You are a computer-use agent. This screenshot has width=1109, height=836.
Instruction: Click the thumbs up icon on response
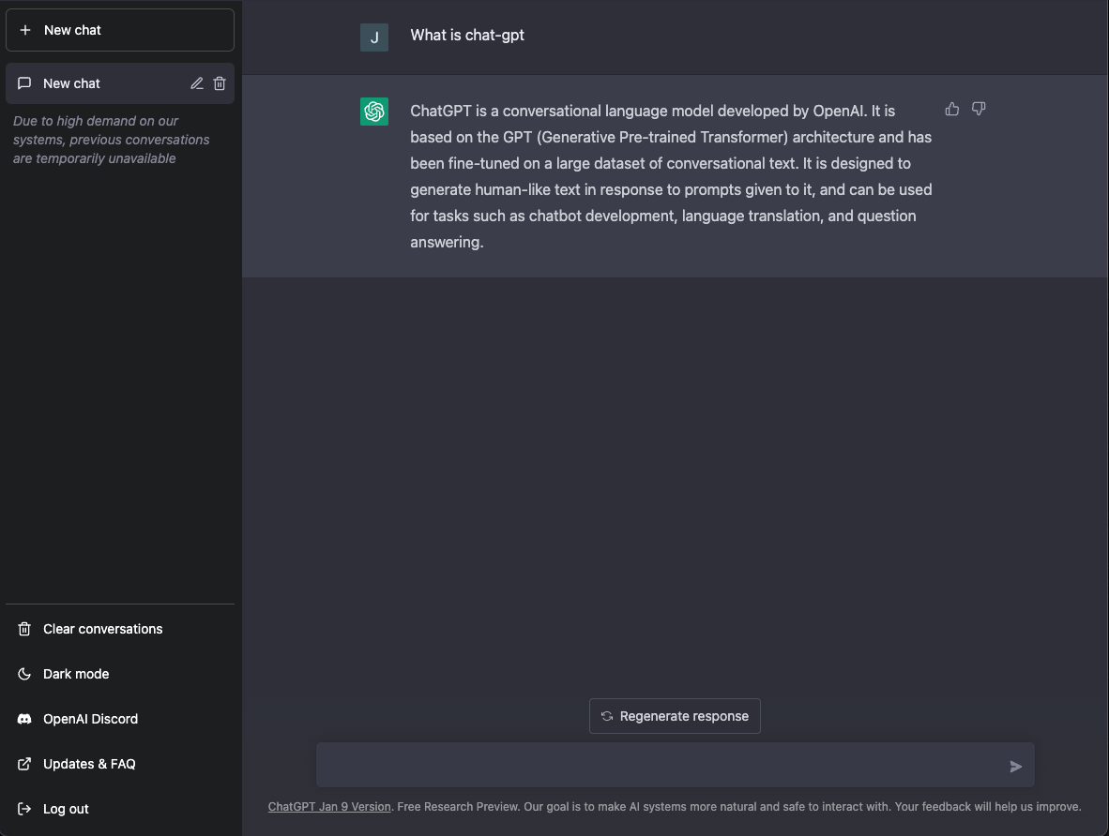pos(952,110)
